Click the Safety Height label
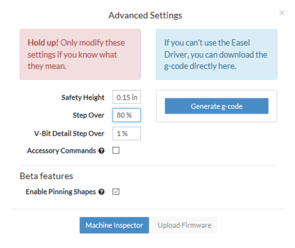The image size is (295, 248). [83, 97]
